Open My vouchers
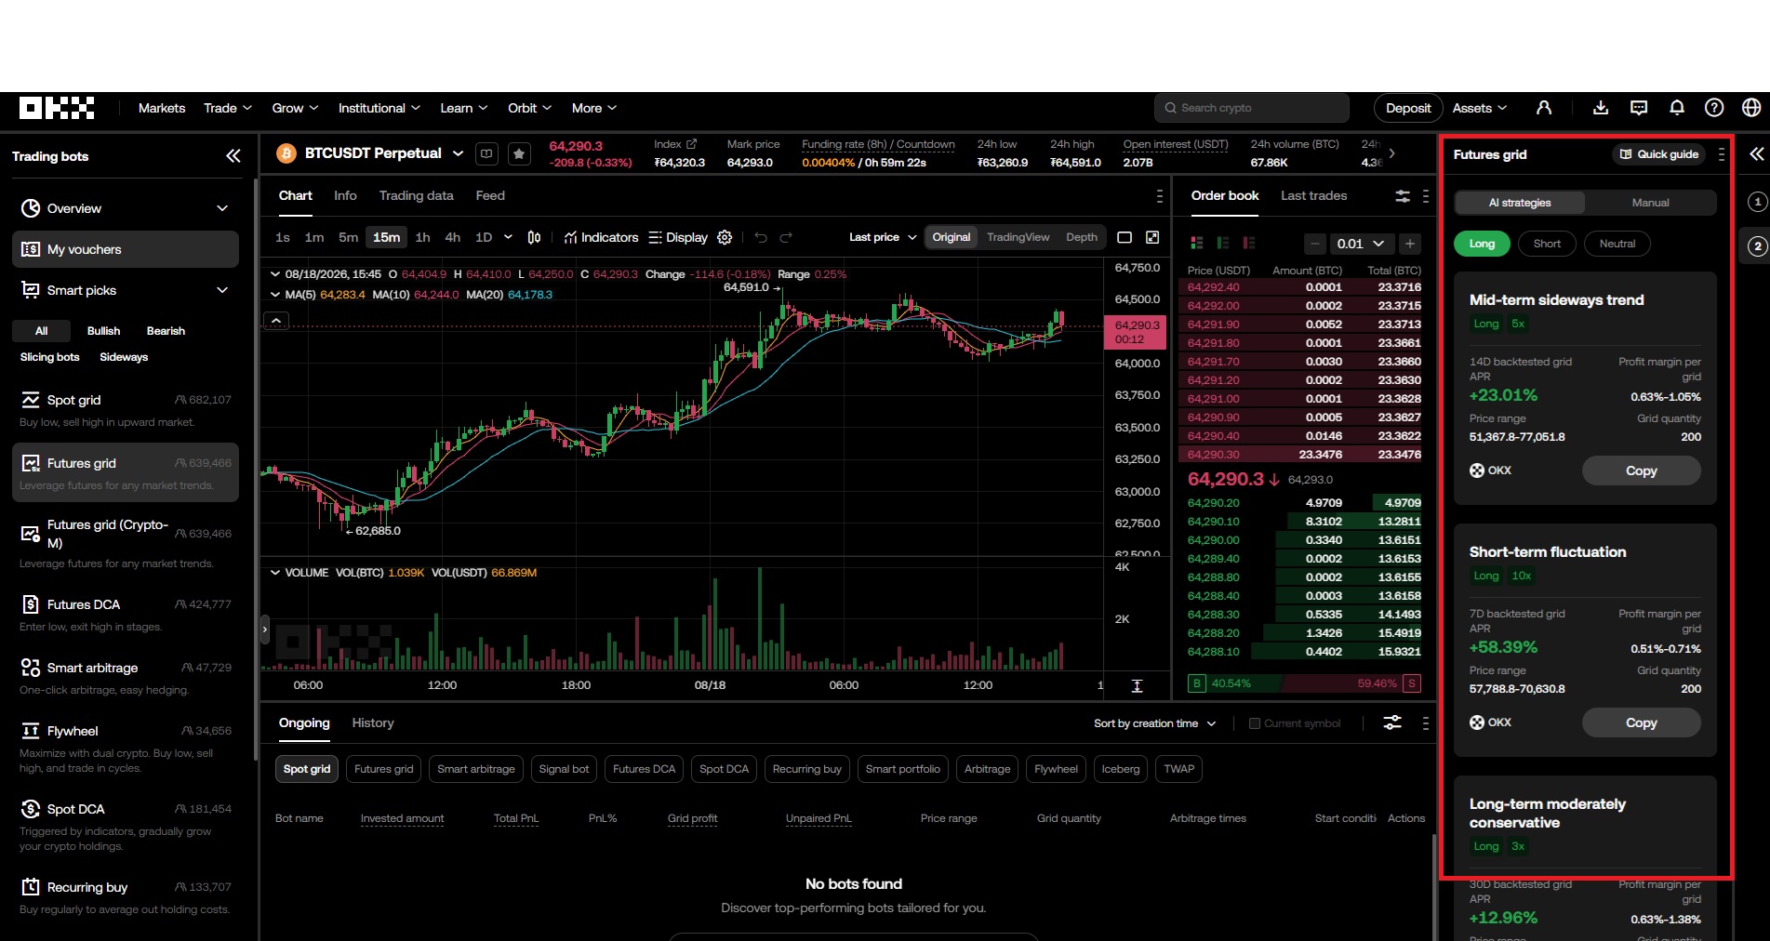 pos(126,249)
